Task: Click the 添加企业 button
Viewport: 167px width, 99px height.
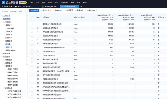Action: coord(46,10)
